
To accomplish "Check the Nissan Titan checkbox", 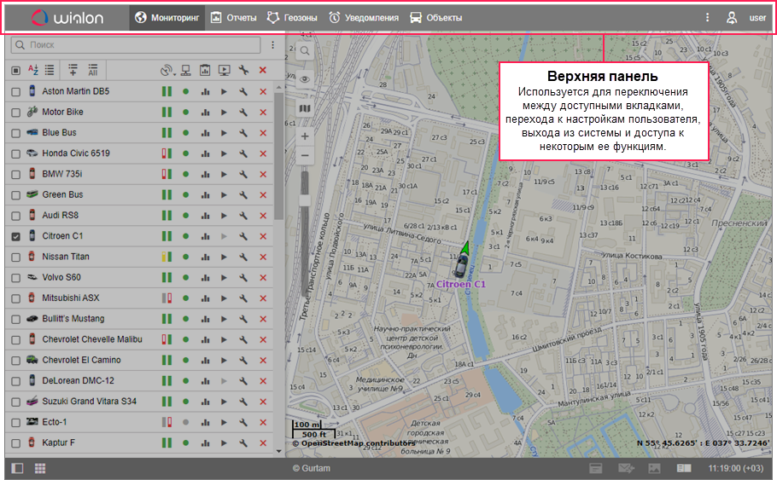I will (x=16, y=257).
